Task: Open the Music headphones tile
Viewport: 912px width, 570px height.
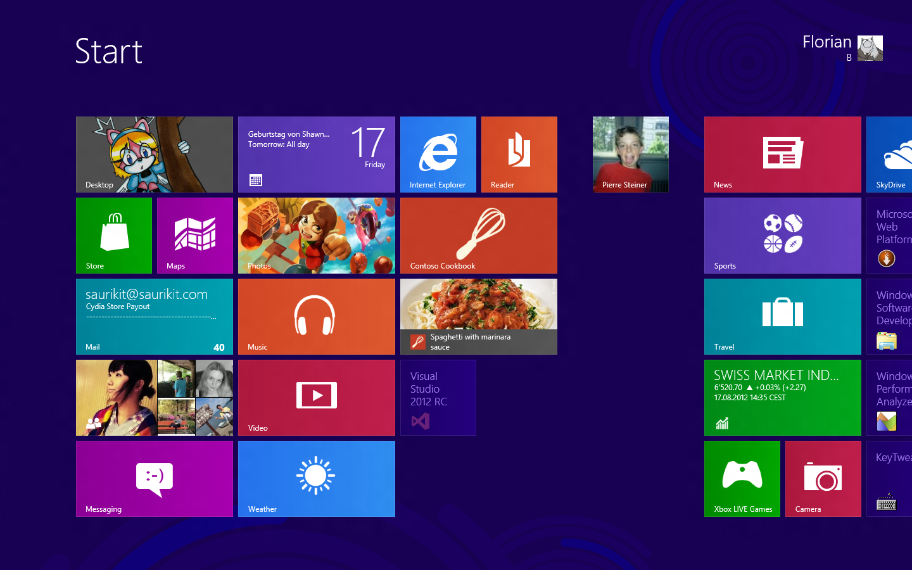Action: tap(316, 316)
